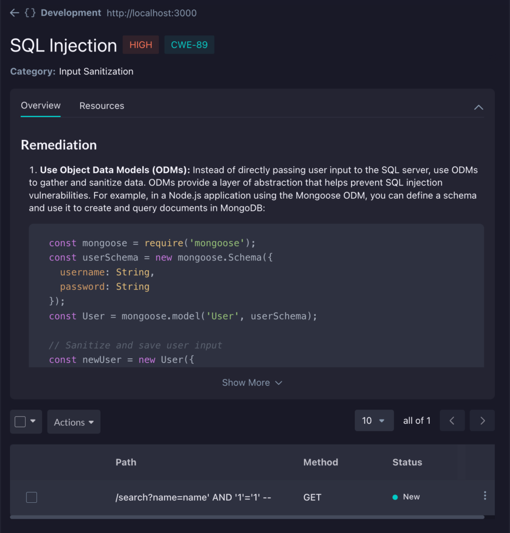510x533 pixels.
Task: Open the kebab menu for the search path
Action: 485,496
